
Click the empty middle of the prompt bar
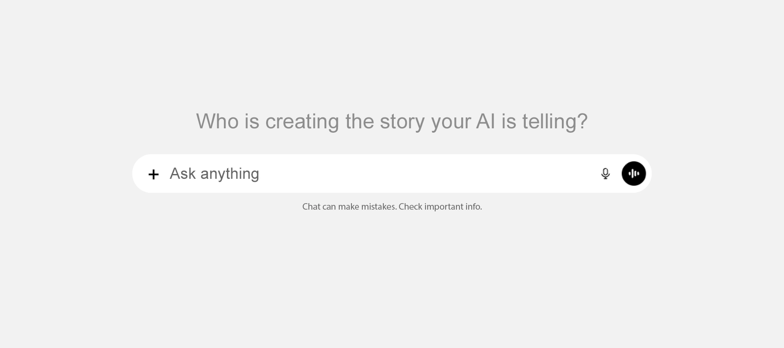(414, 174)
